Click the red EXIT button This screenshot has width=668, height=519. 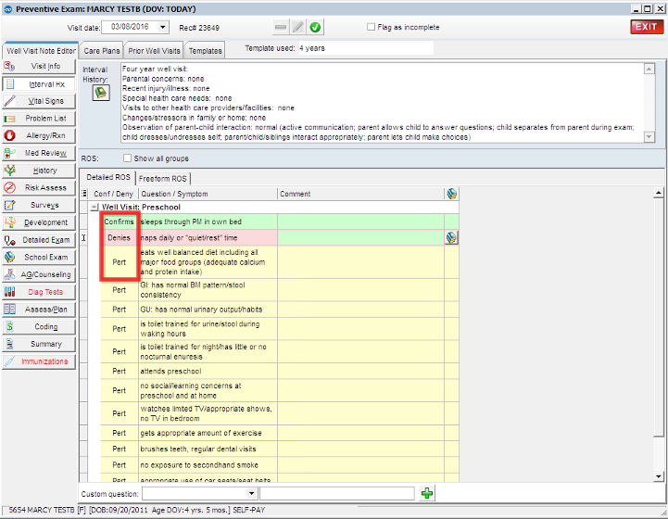coord(647,27)
